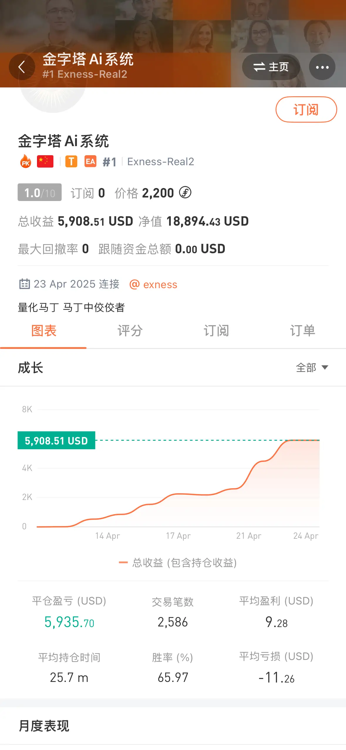Tap the back arrow icon
The width and height of the screenshot is (346, 750).
[22, 67]
